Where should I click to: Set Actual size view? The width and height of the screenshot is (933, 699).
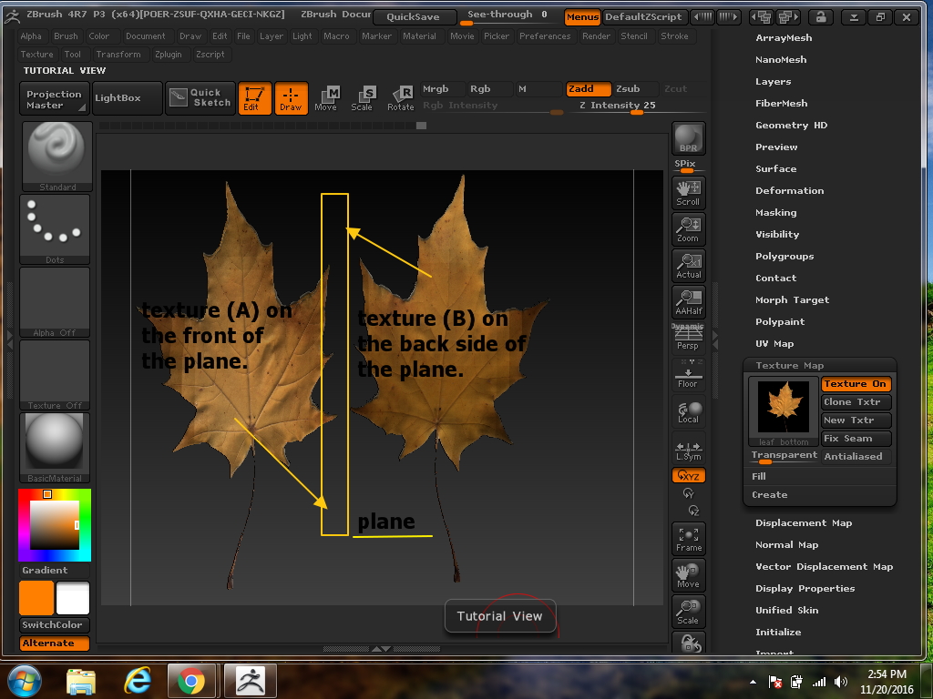coord(689,266)
